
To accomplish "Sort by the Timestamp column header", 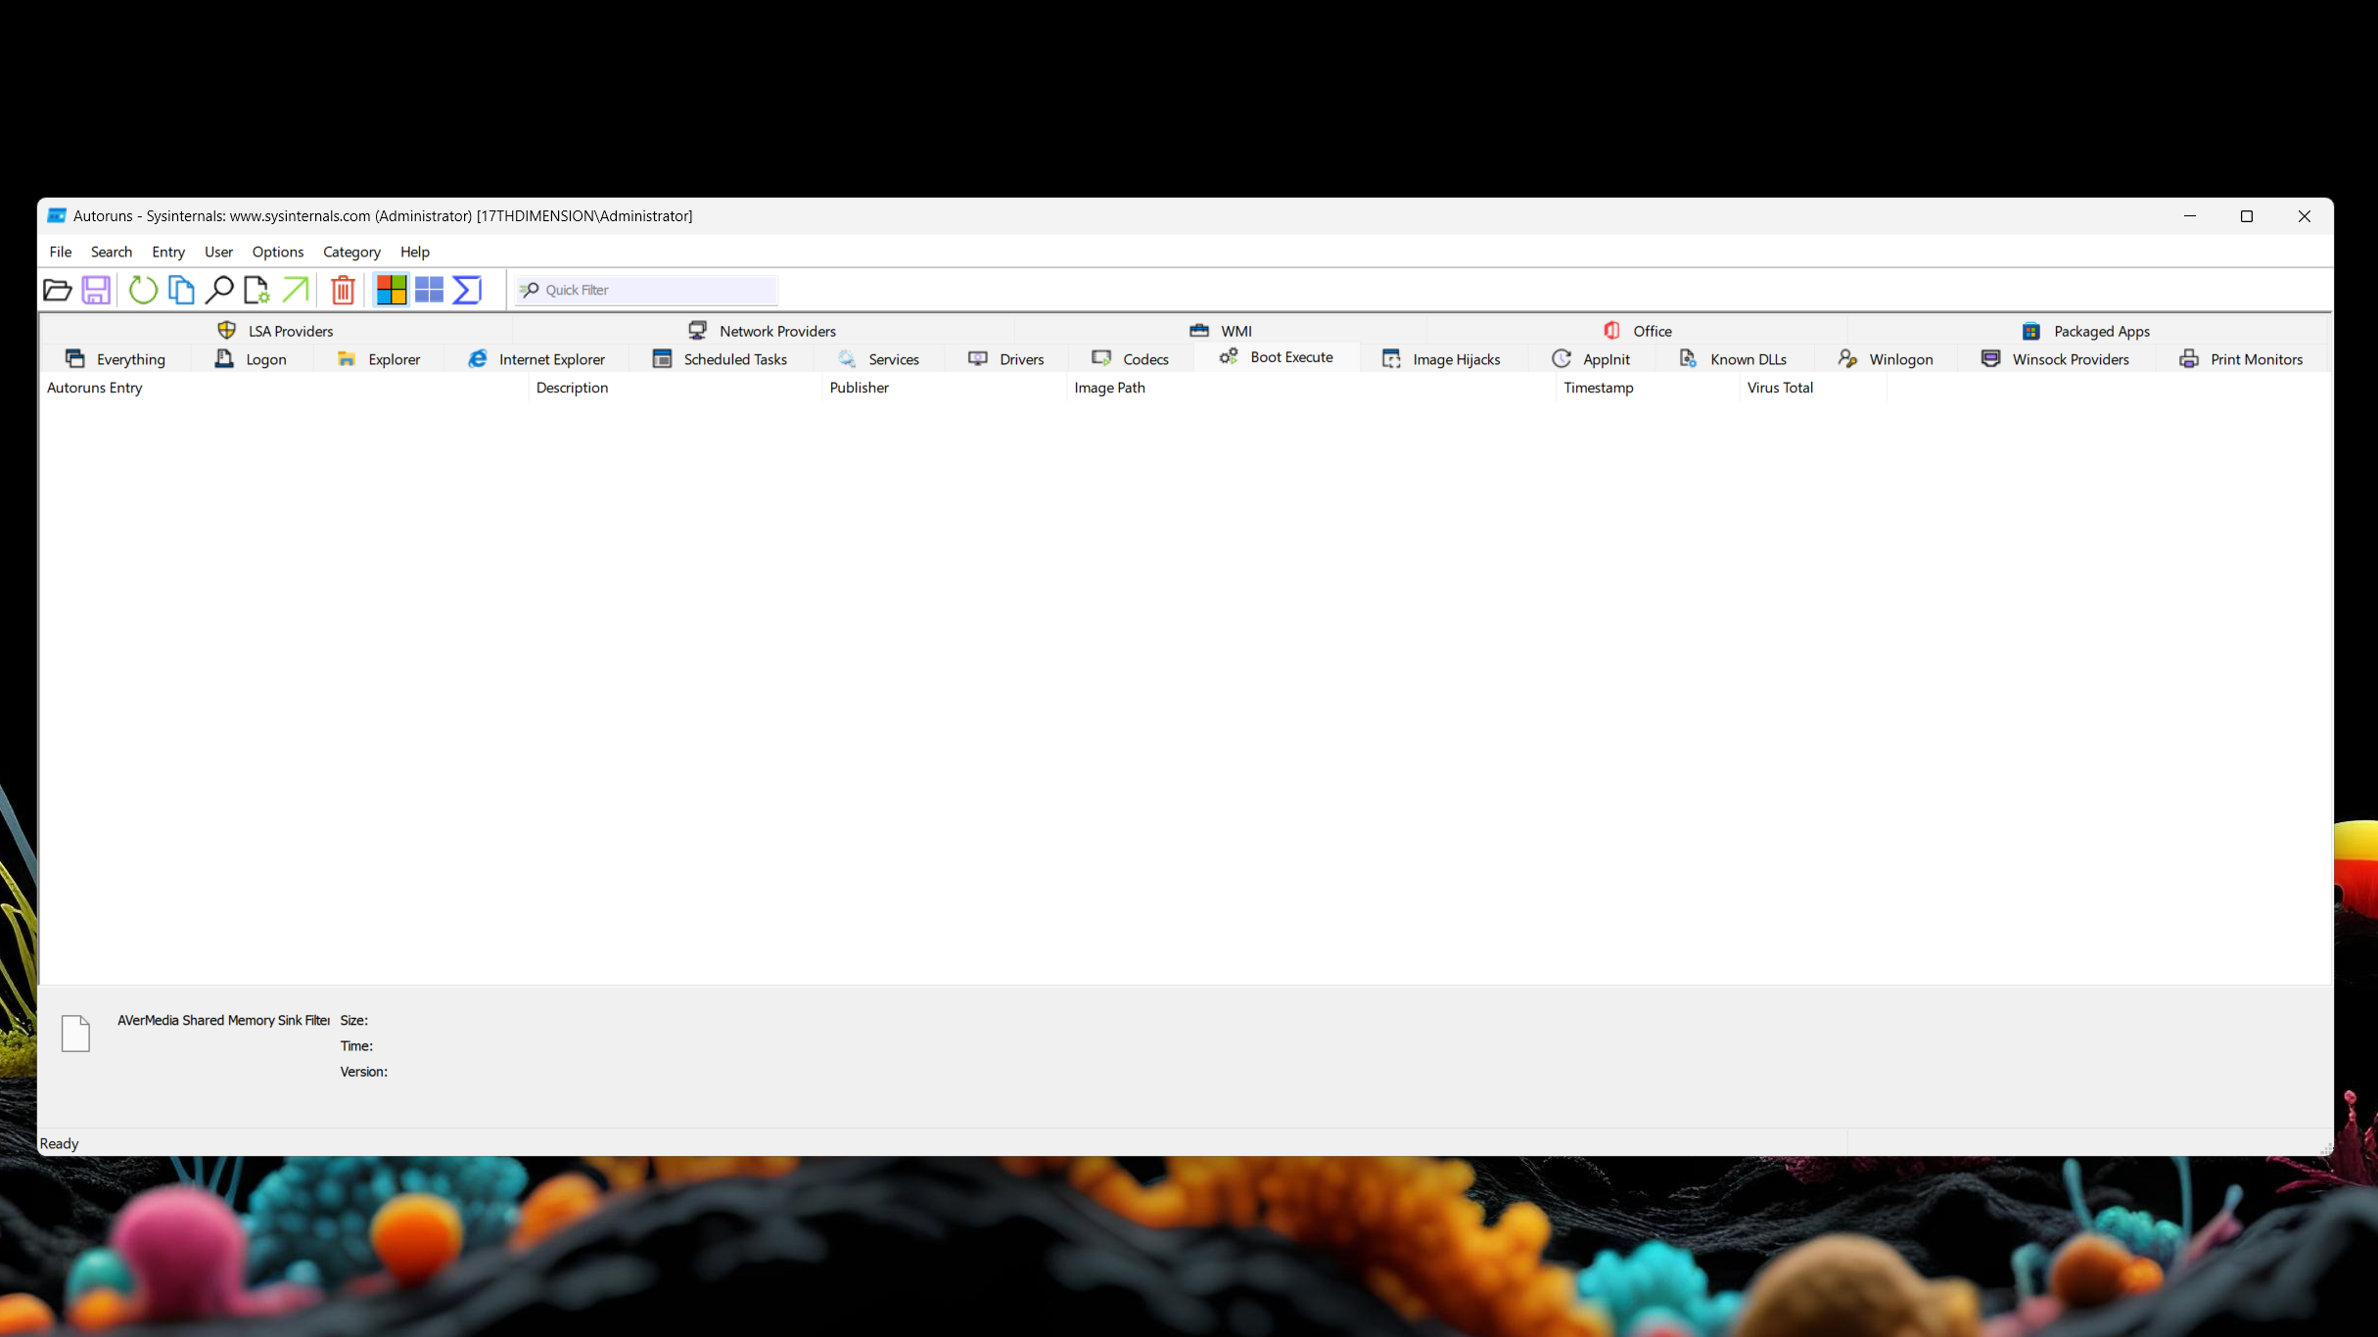I will (1648, 388).
